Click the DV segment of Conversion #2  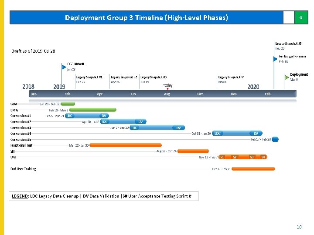click(x=140, y=122)
